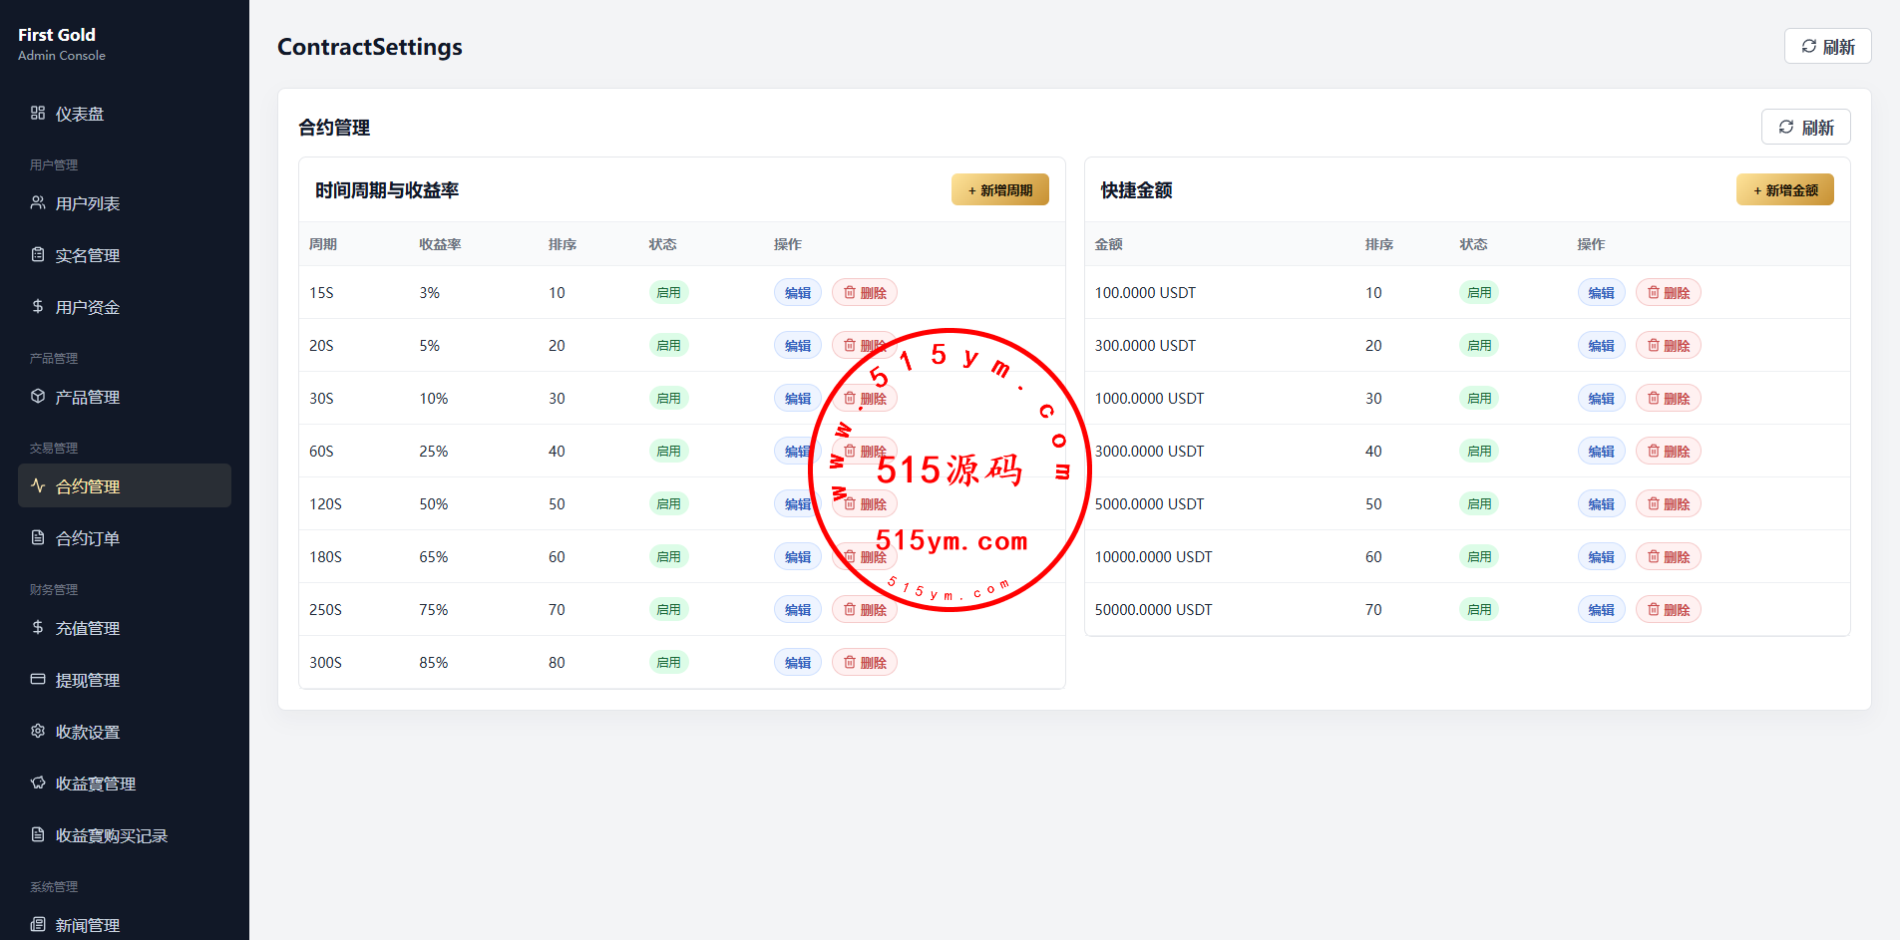Screen dimensions: 1900x940
Task: Click the dollar icon beside 用户资金
Action: (38, 306)
